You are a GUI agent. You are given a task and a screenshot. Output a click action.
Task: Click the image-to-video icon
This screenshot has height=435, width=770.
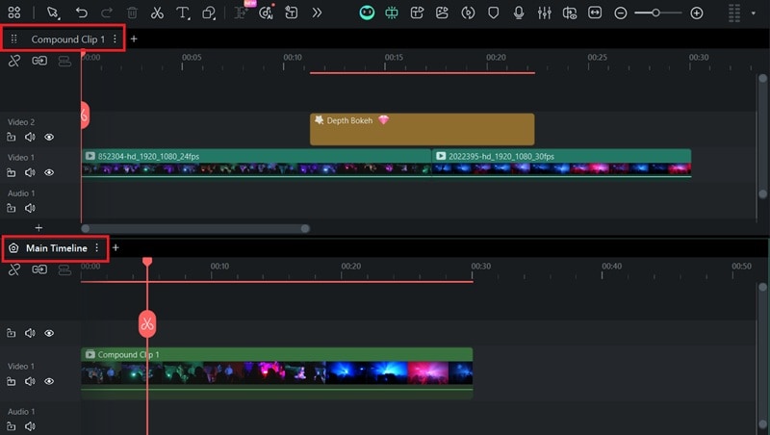(x=442, y=13)
